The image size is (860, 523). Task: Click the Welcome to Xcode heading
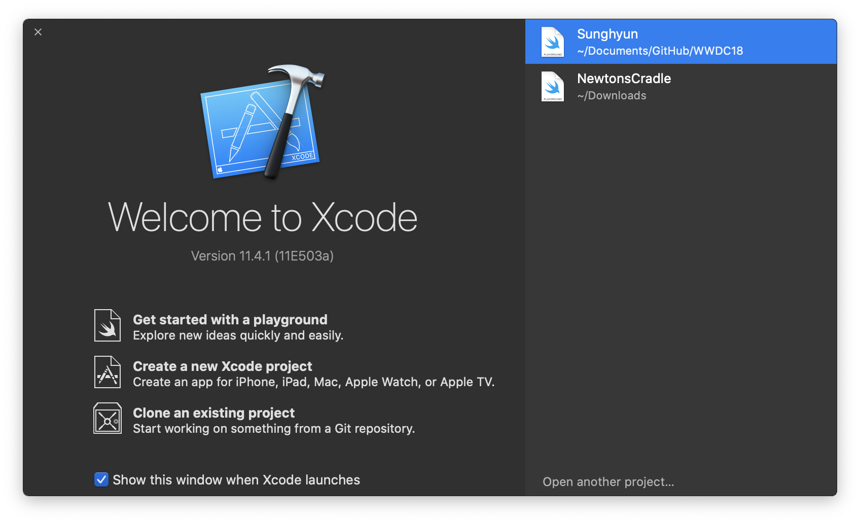[263, 217]
